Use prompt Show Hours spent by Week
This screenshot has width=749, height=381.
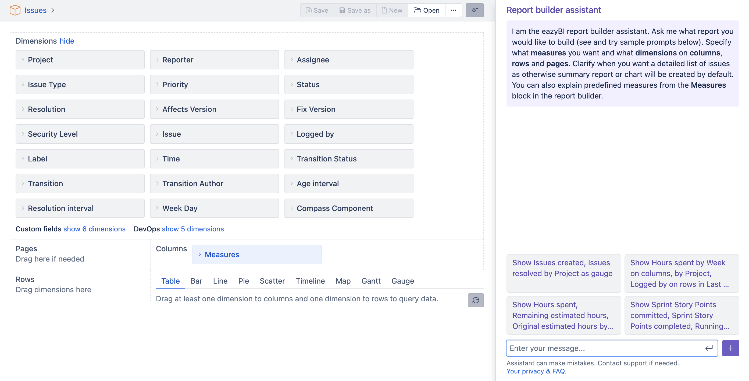[682, 273]
